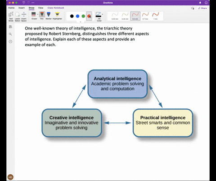Open the Home ribbon tab
216x181 pixels.
(x=11, y=8)
